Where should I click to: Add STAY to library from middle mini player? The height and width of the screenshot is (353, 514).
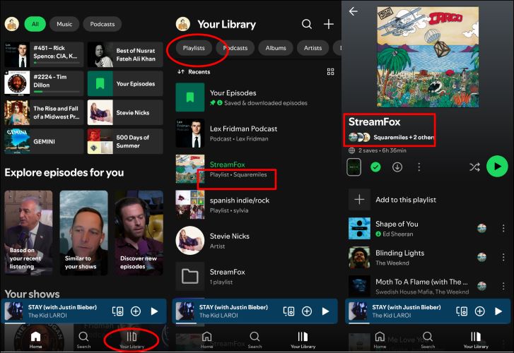click(307, 311)
